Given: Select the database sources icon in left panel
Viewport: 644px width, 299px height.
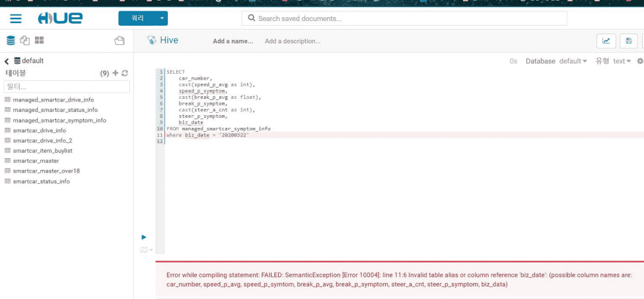Looking at the screenshot, I should click(11, 40).
